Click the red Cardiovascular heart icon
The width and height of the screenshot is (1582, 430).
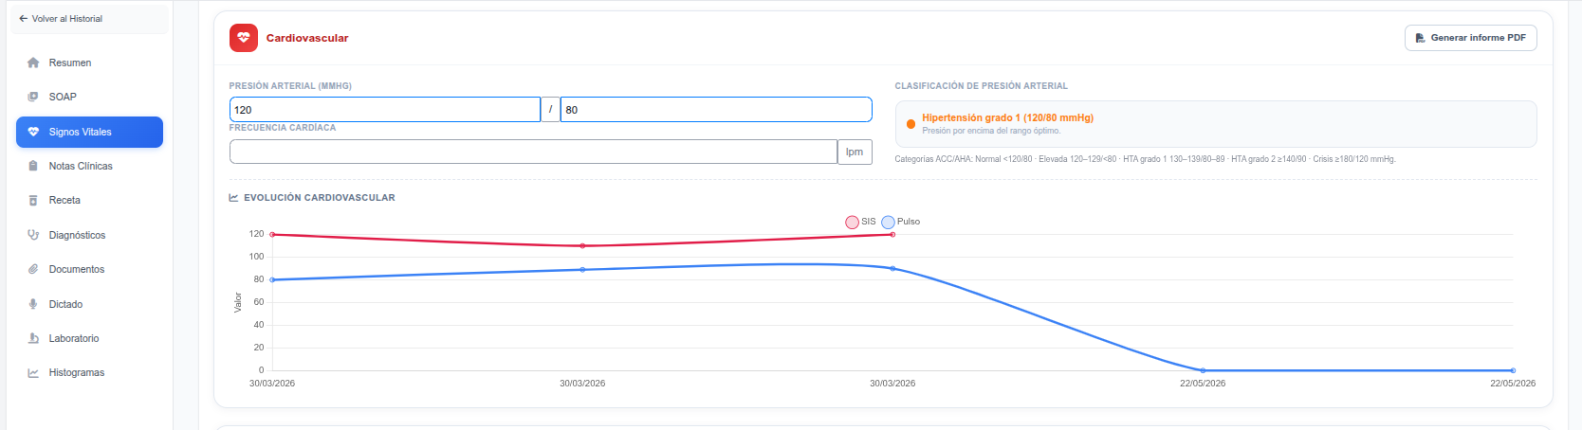[x=244, y=38]
